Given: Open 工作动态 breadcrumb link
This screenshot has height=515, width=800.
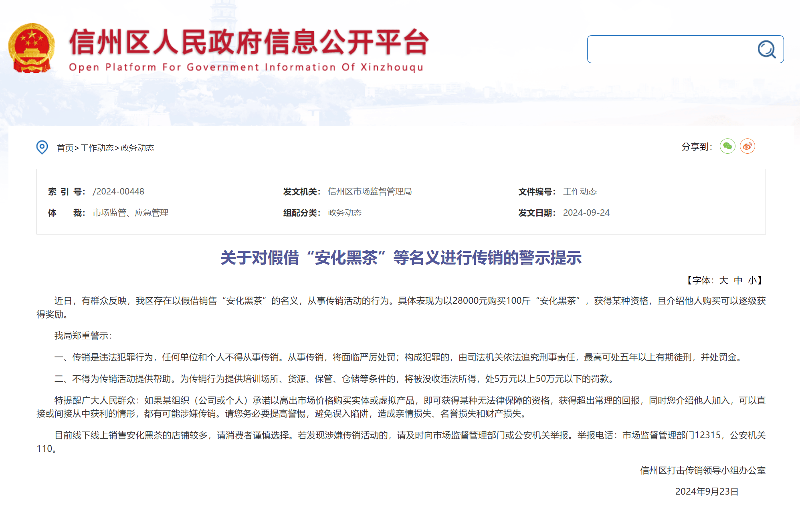Looking at the screenshot, I should tap(97, 148).
